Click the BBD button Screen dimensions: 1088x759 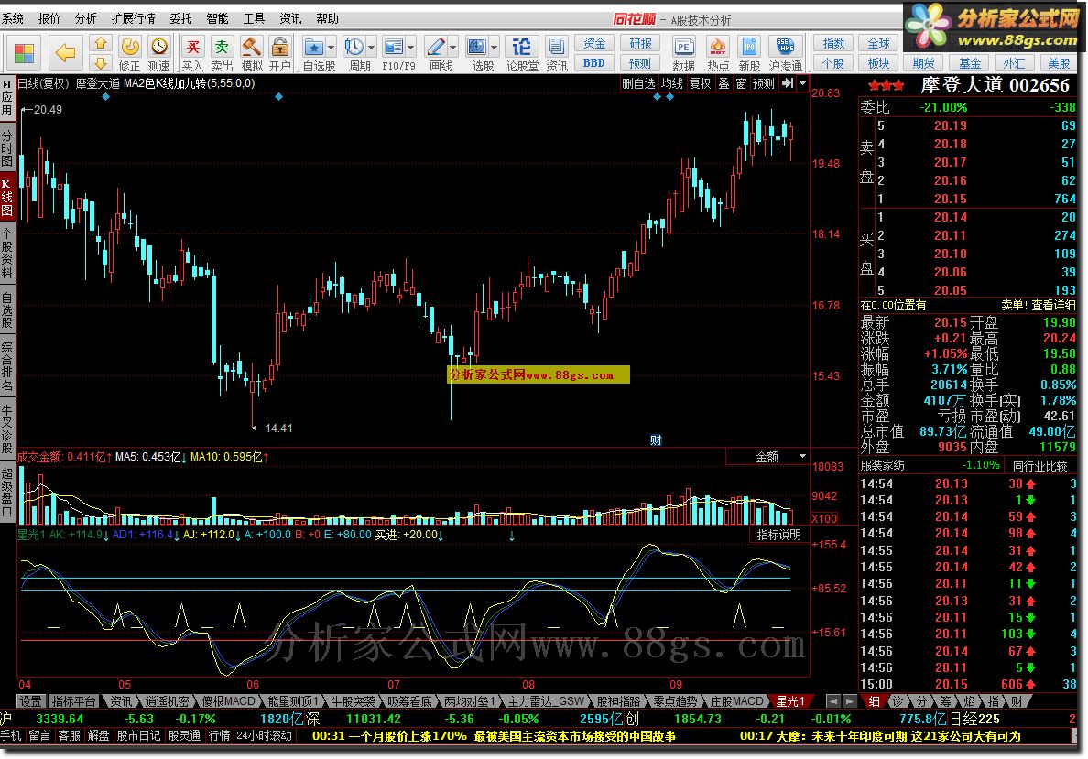click(594, 63)
